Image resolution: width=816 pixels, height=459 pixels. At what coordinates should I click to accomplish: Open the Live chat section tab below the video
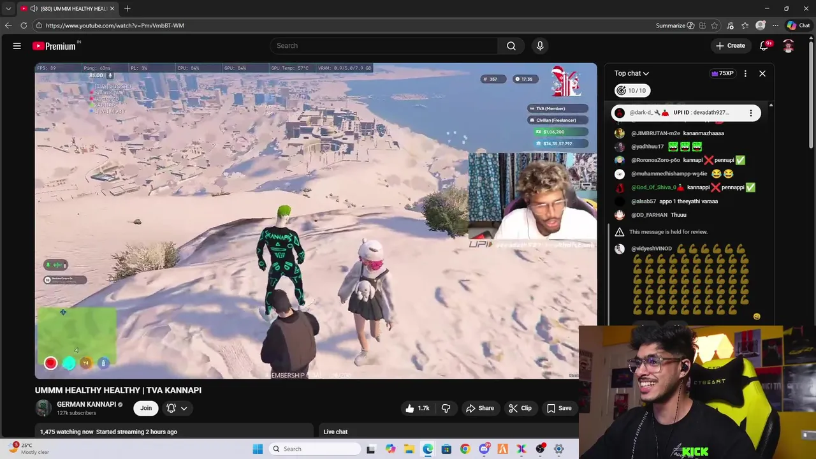[x=335, y=432]
